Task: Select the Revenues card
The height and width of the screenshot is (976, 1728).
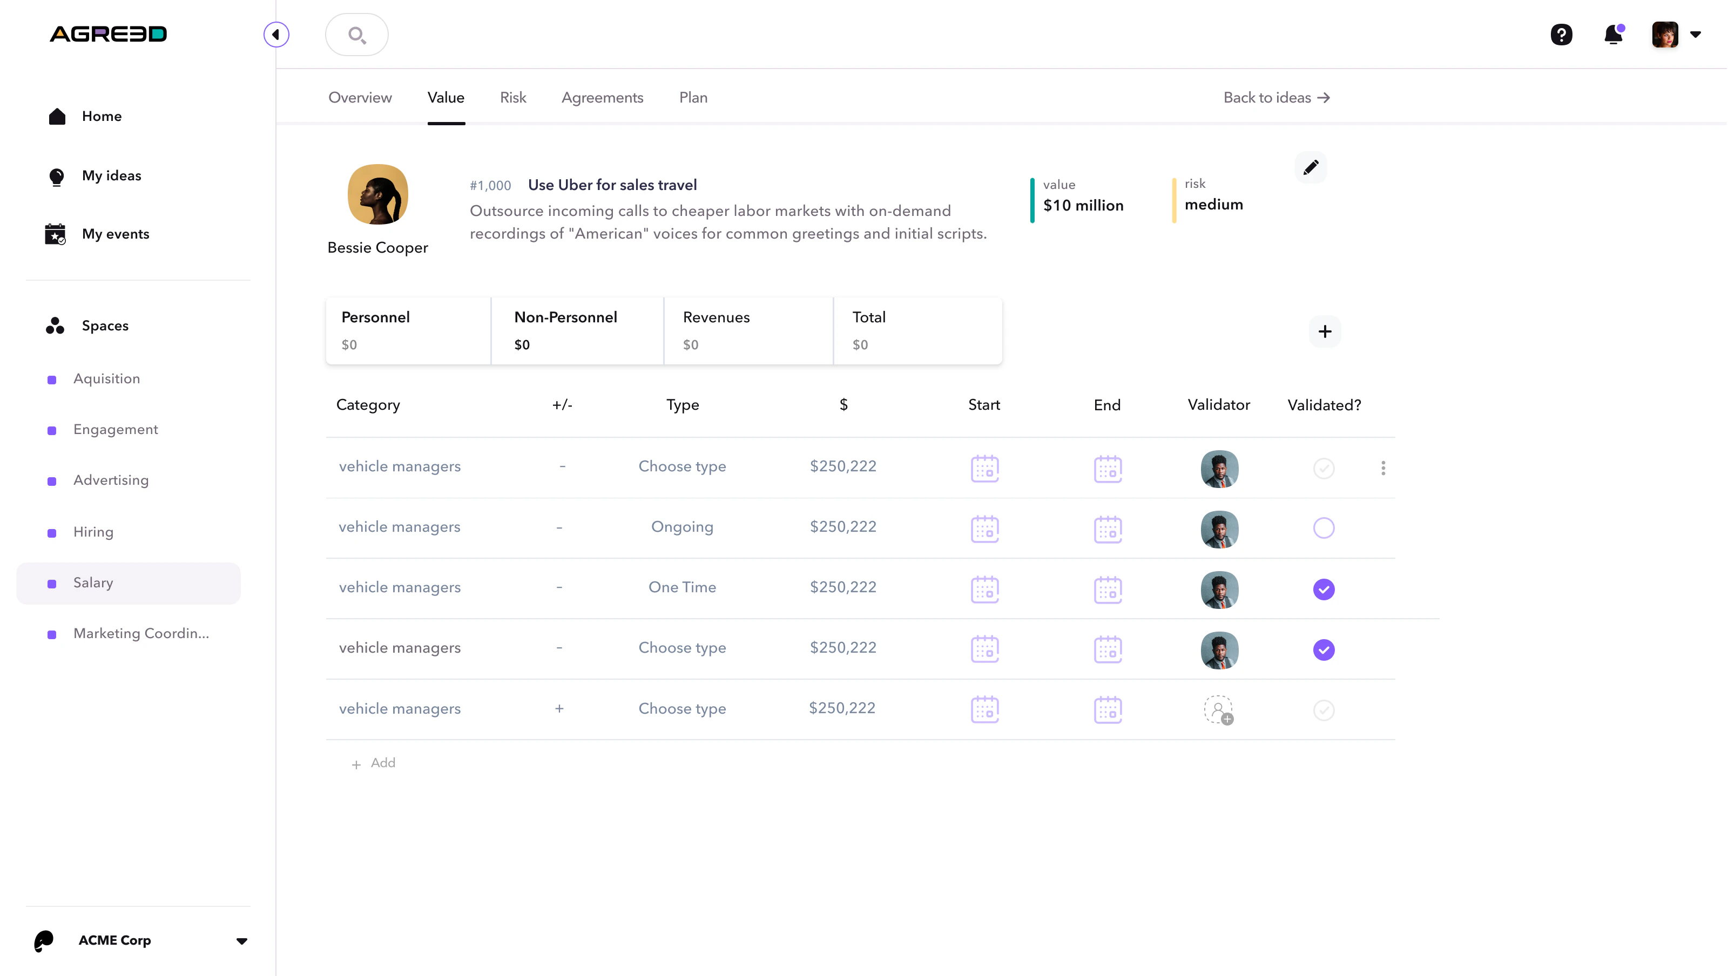Action: pyautogui.click(x=748, y=330)
